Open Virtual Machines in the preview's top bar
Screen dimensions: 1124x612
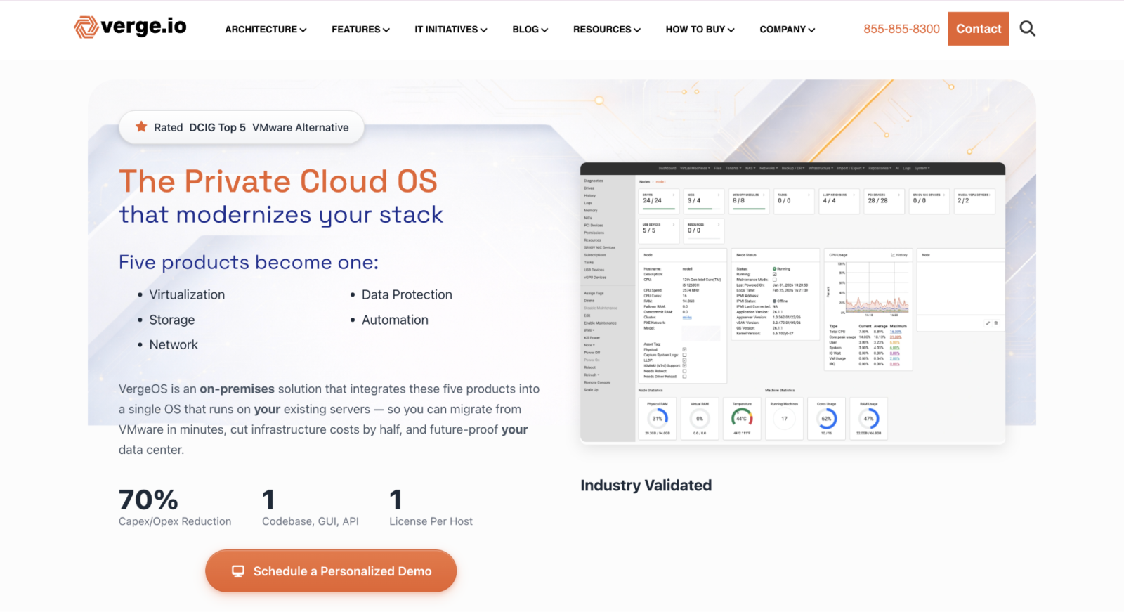tap(695, 168)
